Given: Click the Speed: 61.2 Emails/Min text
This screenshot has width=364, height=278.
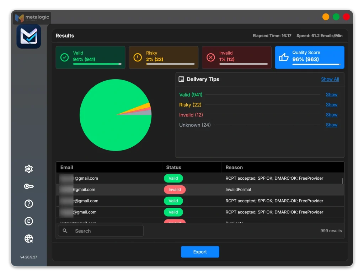Looking at the screenshot, I should point(320,36).
